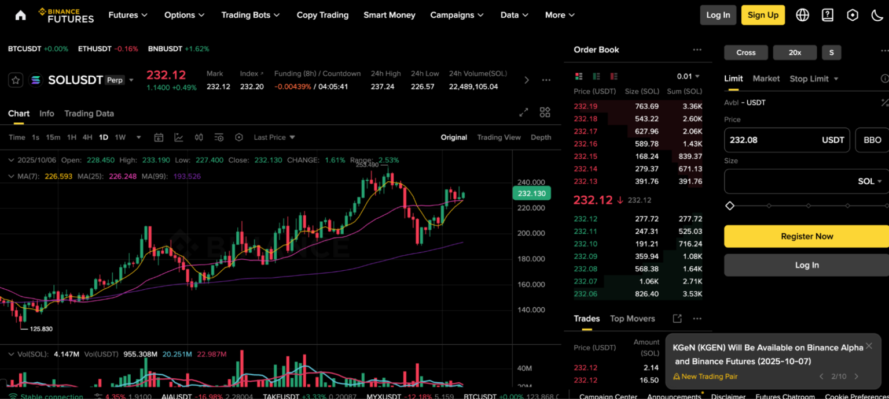Screen dimensions: 889x399
Task: Click the home icon in the navbar
Action: coord(20,15)
